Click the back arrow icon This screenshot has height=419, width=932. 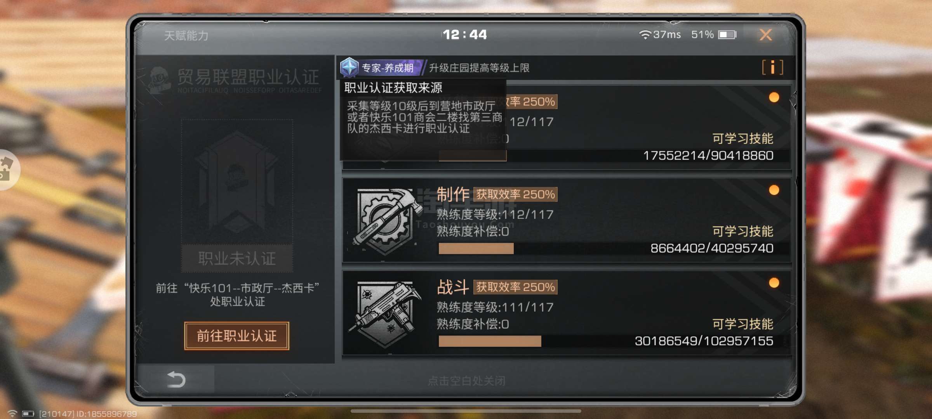[176, 379]
